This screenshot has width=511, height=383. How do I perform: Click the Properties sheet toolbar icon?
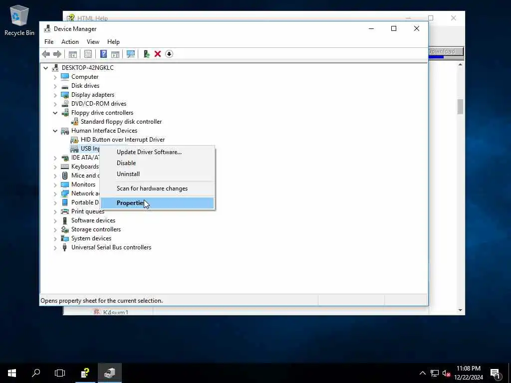[x=88, y=54]
